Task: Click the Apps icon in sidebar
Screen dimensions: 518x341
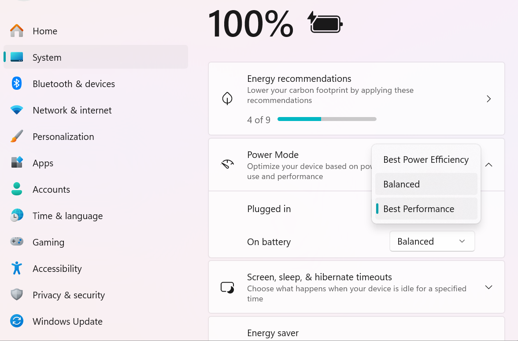Action: coord(17,163)
